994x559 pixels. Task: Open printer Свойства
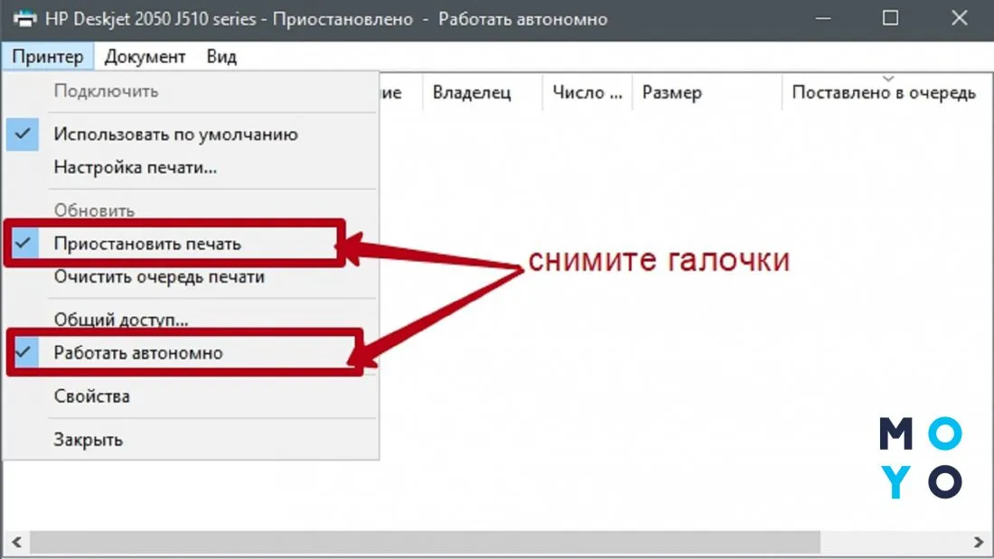tap(191, 396)
